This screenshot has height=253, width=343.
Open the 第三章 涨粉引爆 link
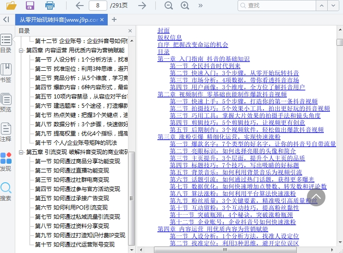pyautogui.click(x=219, y=137)
